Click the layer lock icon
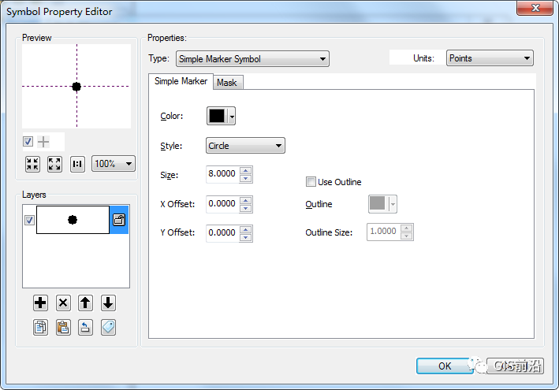The image size is (559, 390). pos(119,221)
